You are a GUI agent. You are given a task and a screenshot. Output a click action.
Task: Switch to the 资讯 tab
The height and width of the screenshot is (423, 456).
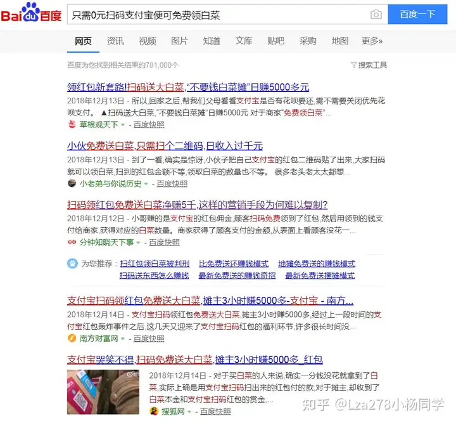point(115,41)
